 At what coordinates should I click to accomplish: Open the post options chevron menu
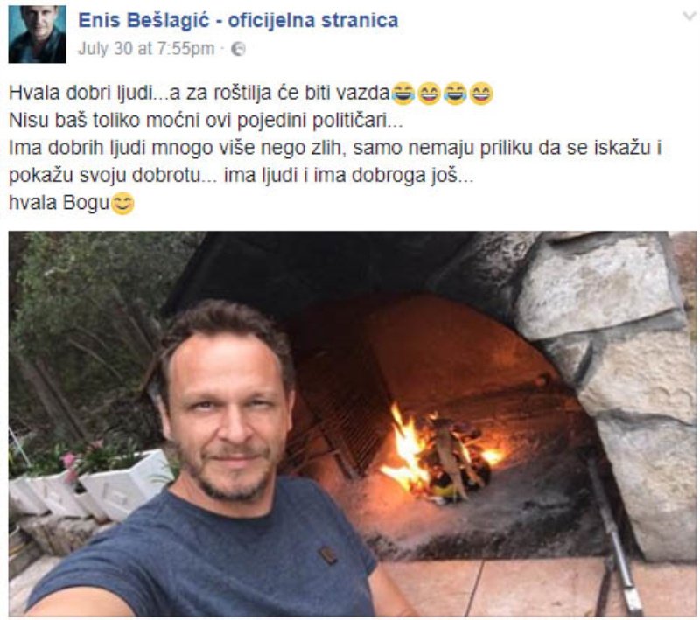pyautogui.click(x=689, y=17)
